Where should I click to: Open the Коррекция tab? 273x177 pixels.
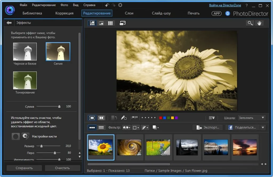tap(64, 13)
